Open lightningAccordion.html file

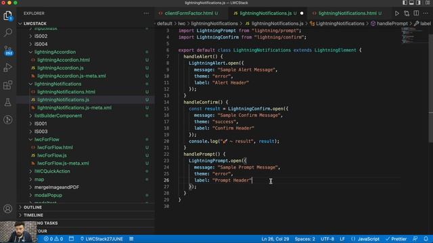point(64,60)
